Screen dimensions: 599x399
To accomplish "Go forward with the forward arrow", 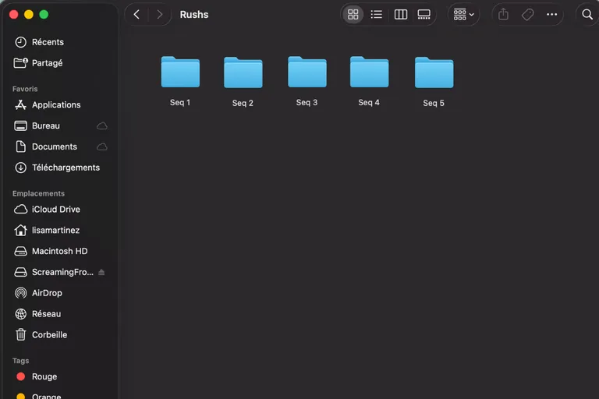I will point(160,15).
